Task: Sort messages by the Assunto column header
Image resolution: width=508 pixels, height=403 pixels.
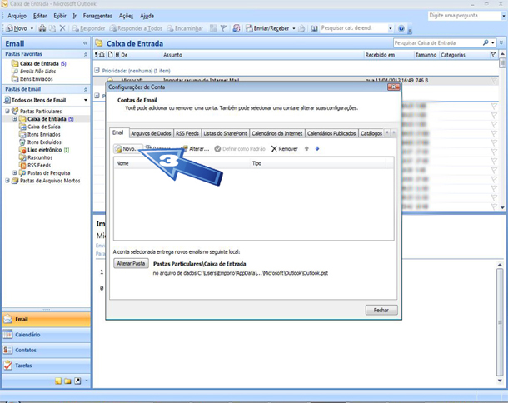Action: (262, 55)
